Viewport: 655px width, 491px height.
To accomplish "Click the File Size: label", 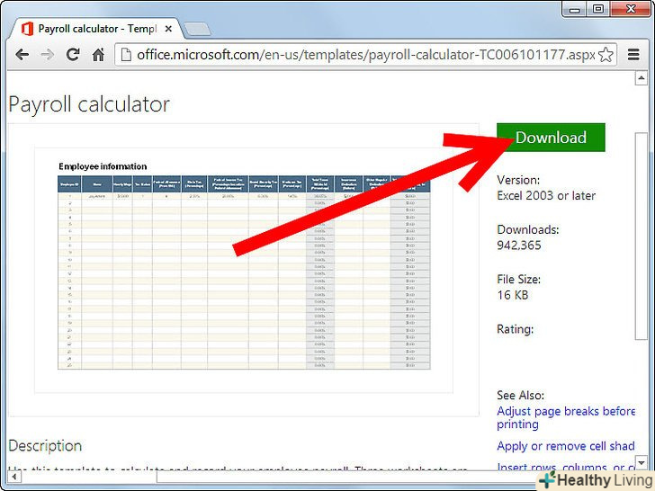I will point(518,280).
